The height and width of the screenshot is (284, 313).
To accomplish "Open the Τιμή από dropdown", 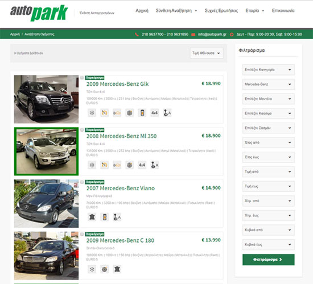I will pyautogui.click(x=268, y=172).
